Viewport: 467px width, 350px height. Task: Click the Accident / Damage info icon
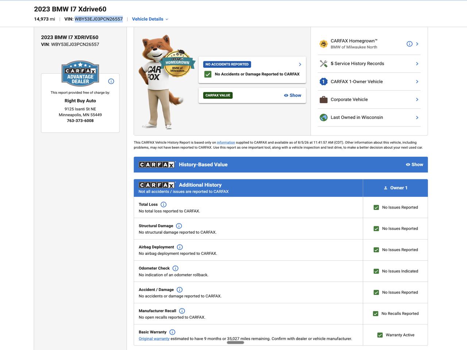(x=180, y=290)
